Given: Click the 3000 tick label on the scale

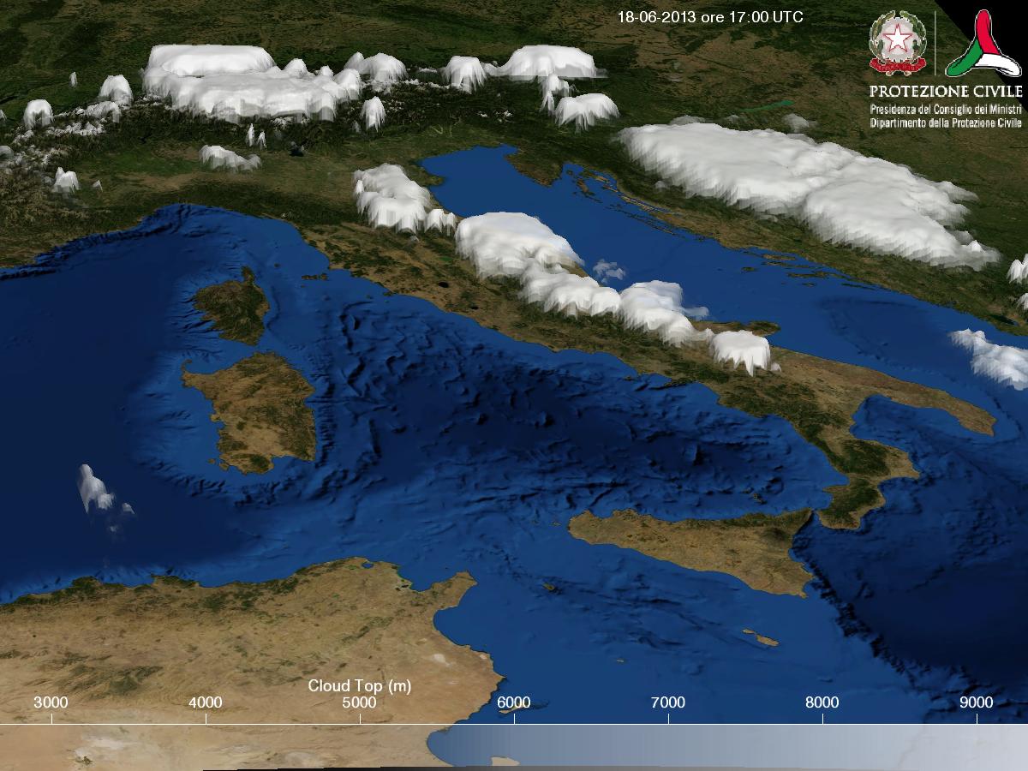Looking at the screenshot, I should (x=51, y=702).
